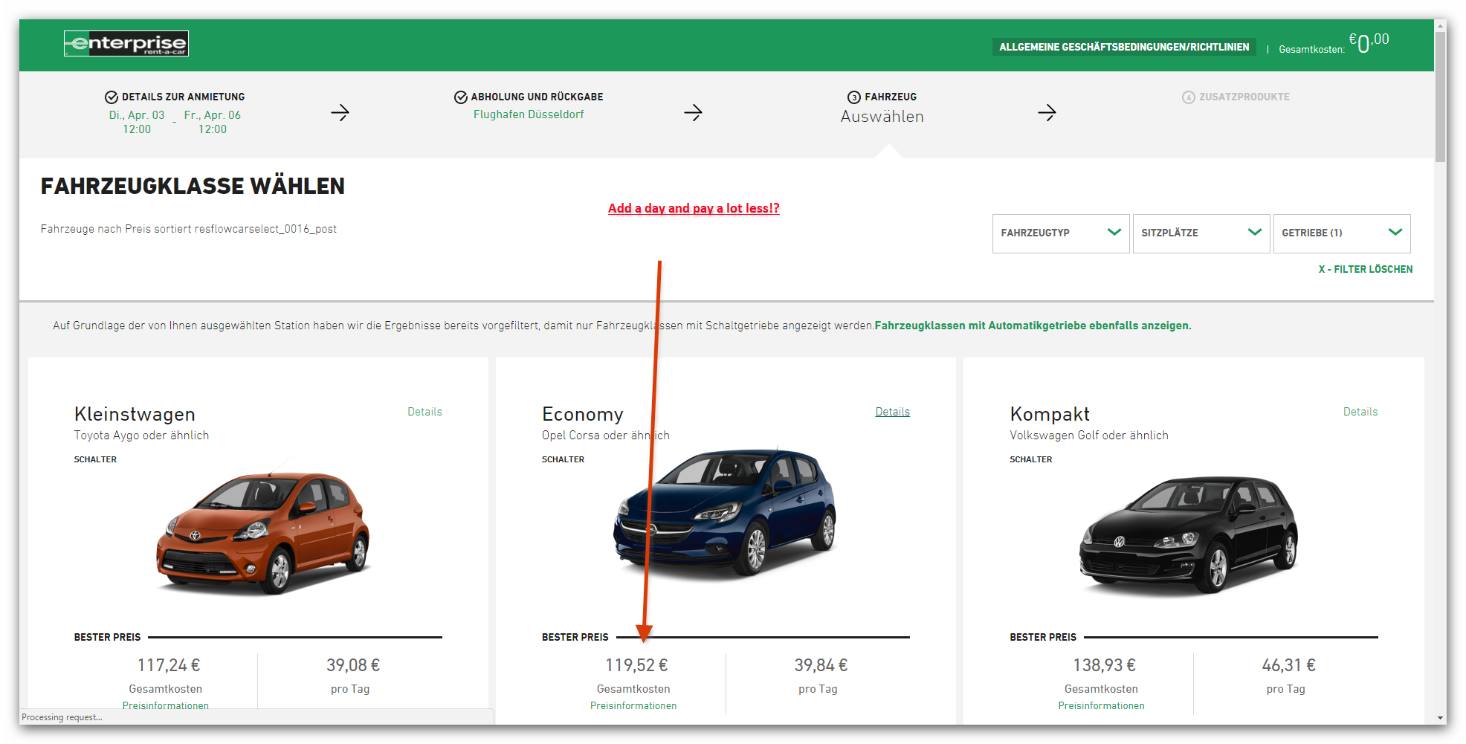Image resolution: width=1466 pixels, height=744 pixels.
Task: Click the Gesamtkosten €0,00 total in header
Action: pos(1334,45)
